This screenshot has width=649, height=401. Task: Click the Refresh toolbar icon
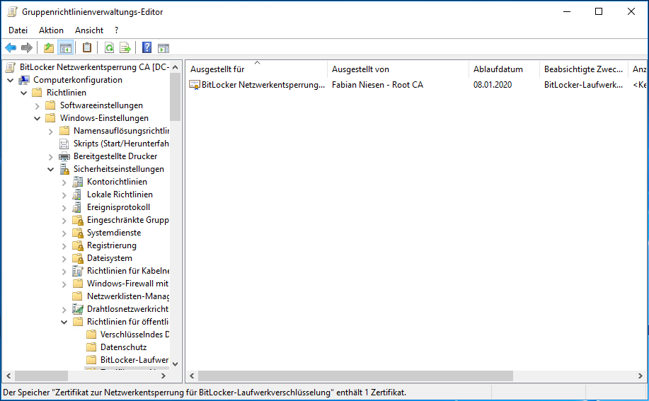[109, 48]
